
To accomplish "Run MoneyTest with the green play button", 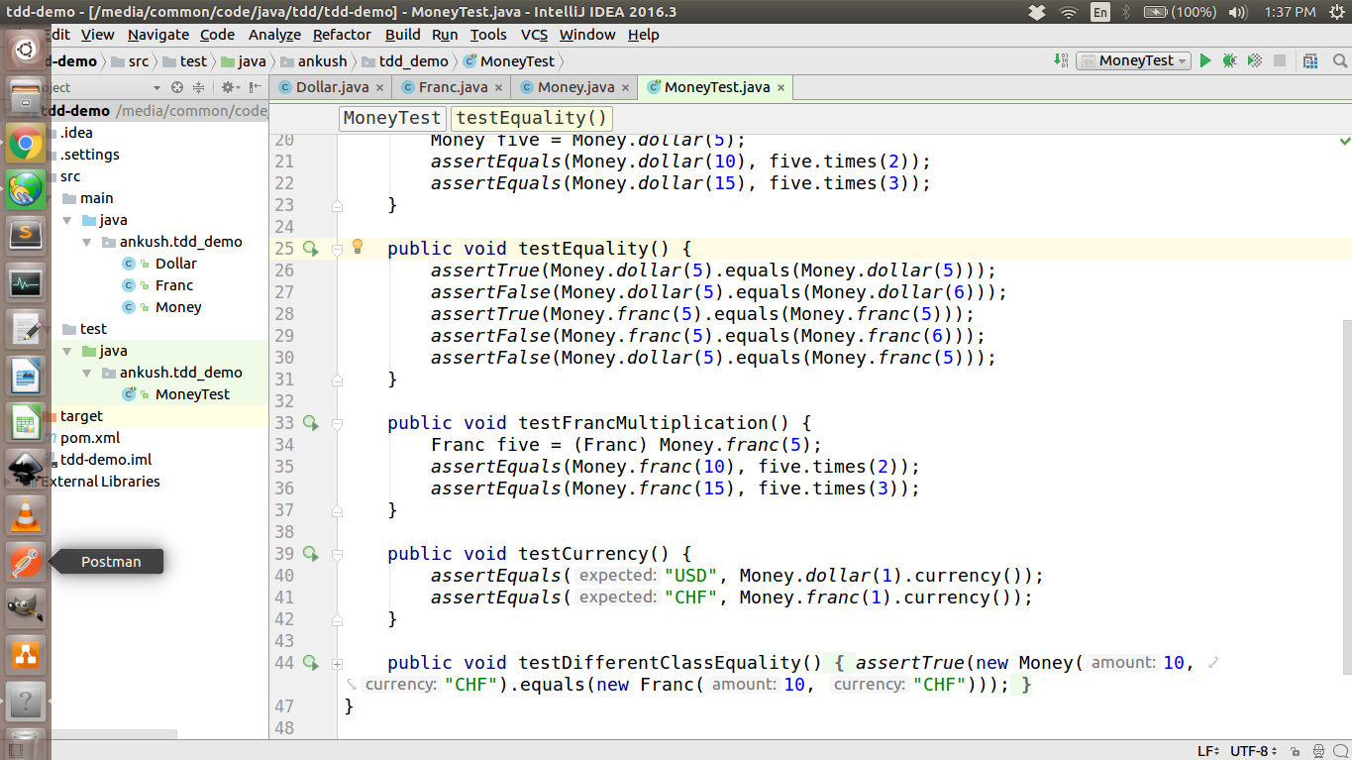I will pyautogui.click(x=1205, y=60).
